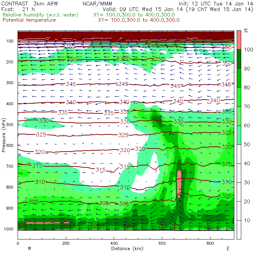Select the 'W' west-end marker

click(x=29, y=248)
